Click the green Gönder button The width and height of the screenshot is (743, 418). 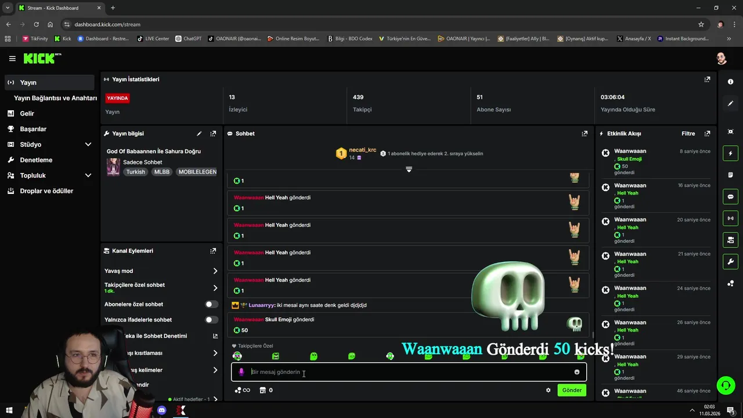[x=572, y=390]
